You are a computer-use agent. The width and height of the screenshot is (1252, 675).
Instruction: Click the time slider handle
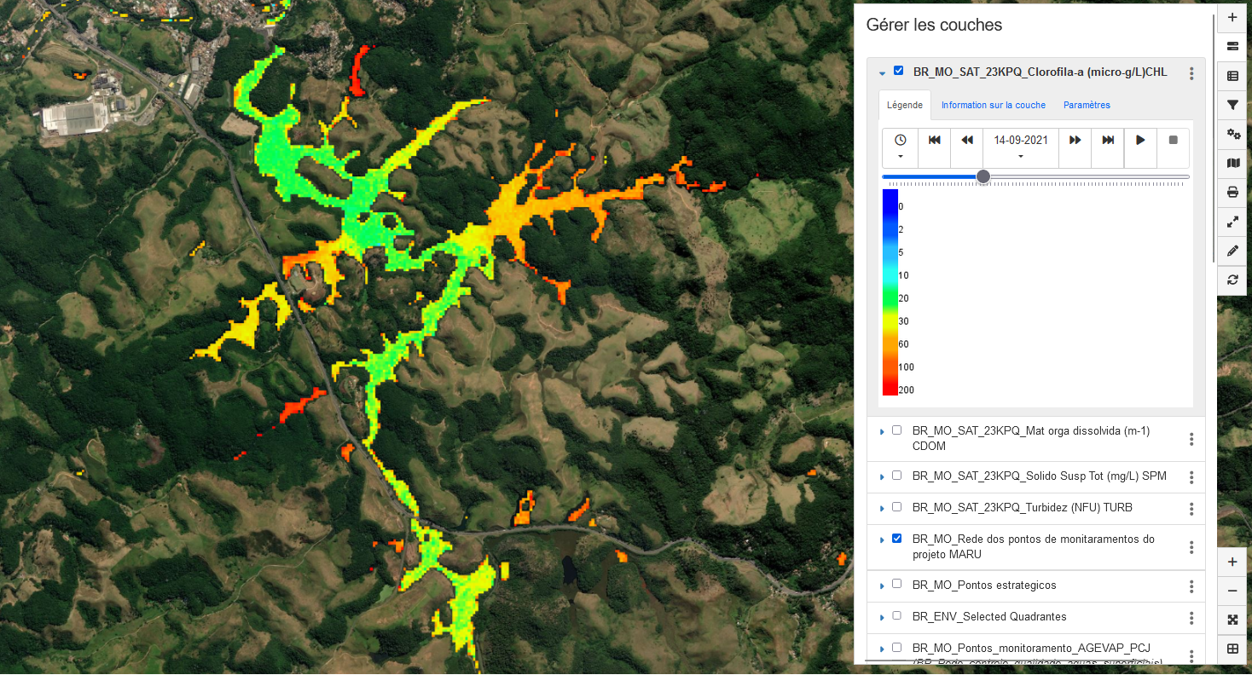tap(983, 176)
